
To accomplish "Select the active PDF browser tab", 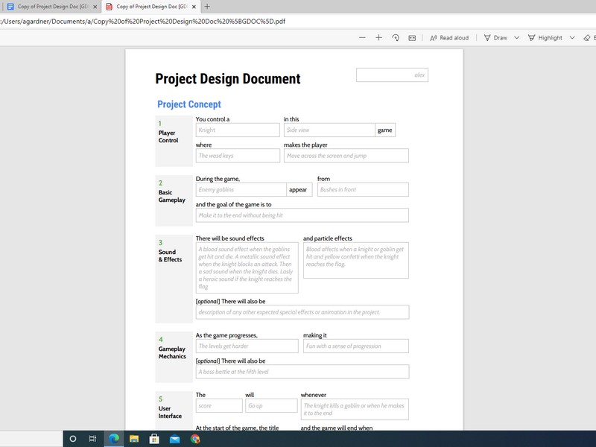I will point(146,6).
